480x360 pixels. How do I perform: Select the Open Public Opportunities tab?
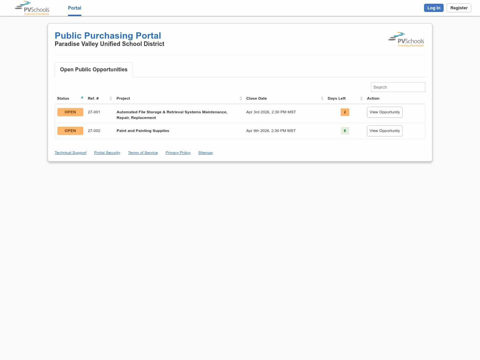94,70
